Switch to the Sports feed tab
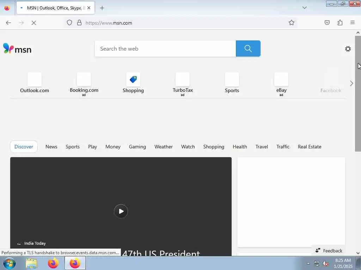The image size is (361, 270). (73, 147)
